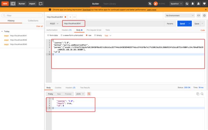Dismiss the deprecation banner
The width and height of the screenshot is (208, 130).
[x=206, y=10]
